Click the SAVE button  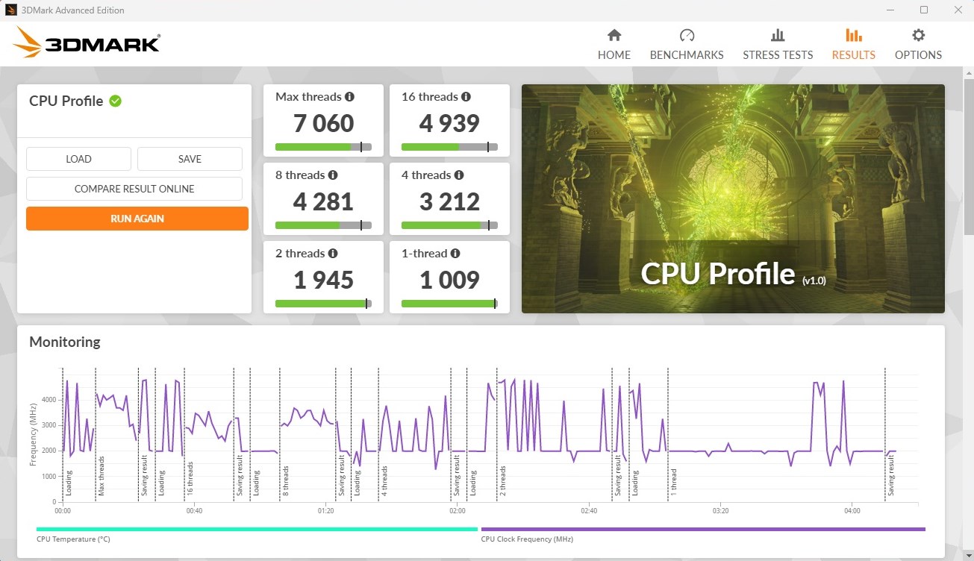tap(190, 159)
